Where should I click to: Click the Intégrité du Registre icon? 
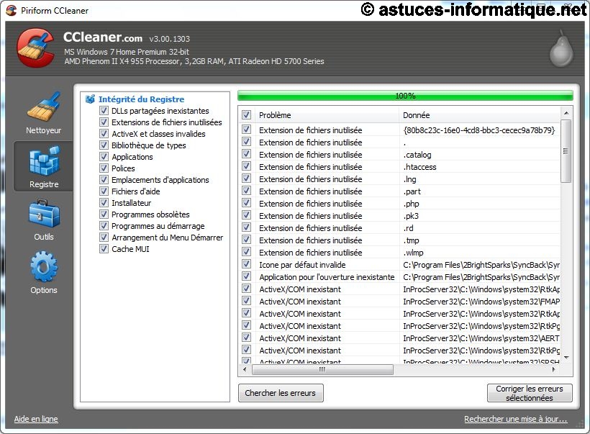pyautogui.click(x=91, y=99)
